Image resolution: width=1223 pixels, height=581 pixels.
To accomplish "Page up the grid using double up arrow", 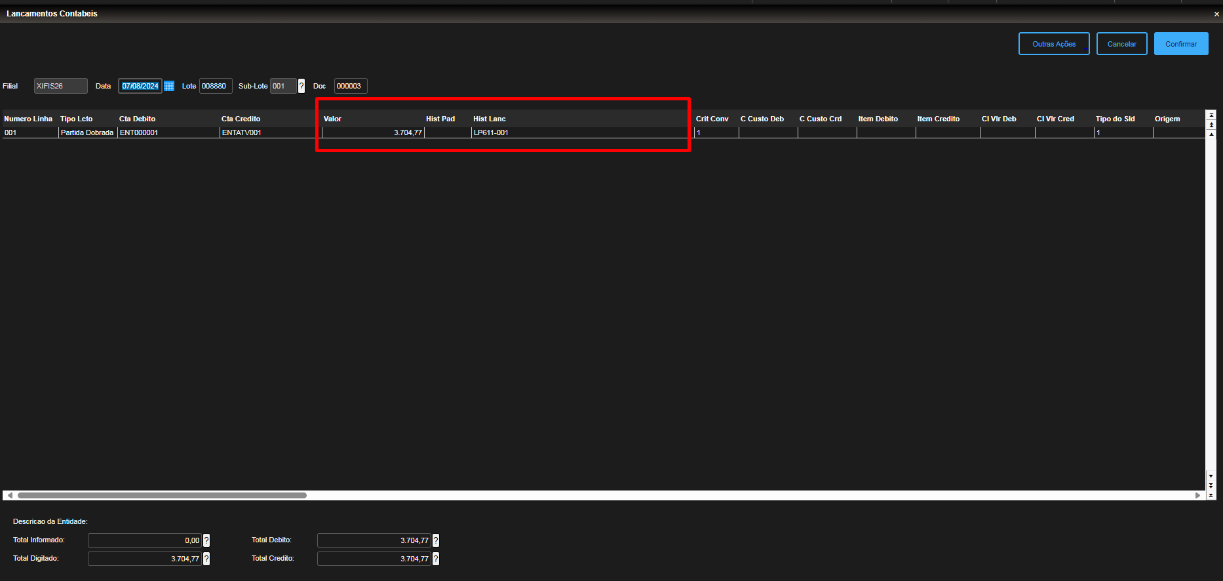I will (1211, 125).
